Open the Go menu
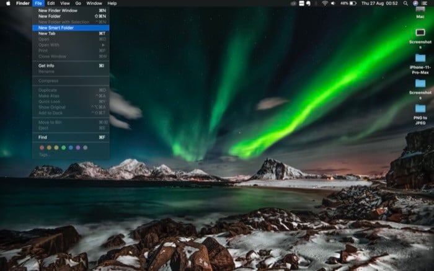The width and height of the screenshot is (434, 271). click(x=78, y=3)
